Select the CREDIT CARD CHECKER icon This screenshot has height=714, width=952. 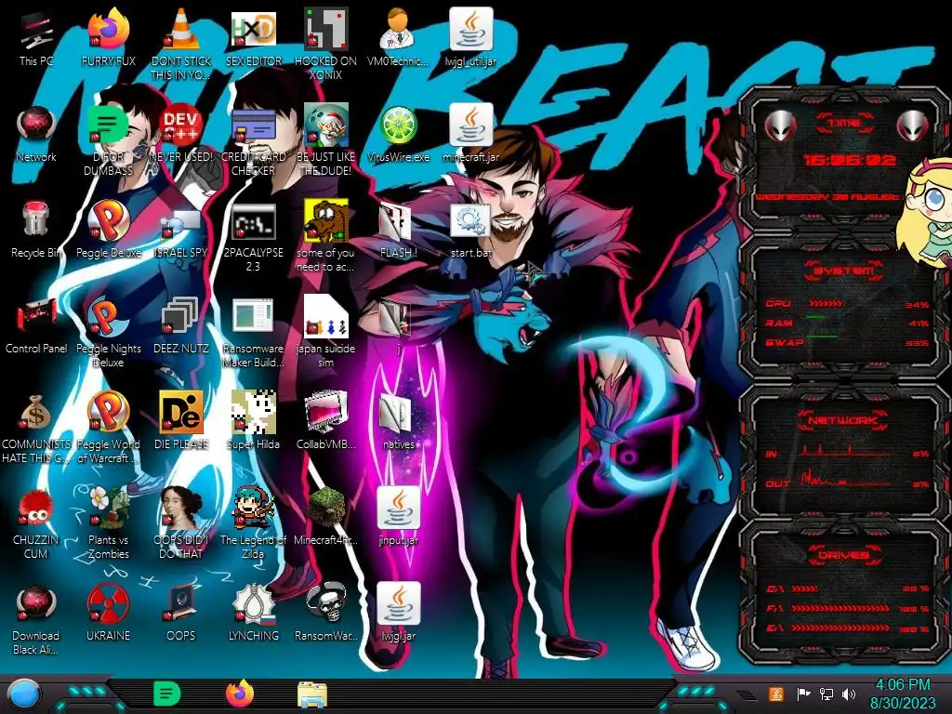point(253,141)
